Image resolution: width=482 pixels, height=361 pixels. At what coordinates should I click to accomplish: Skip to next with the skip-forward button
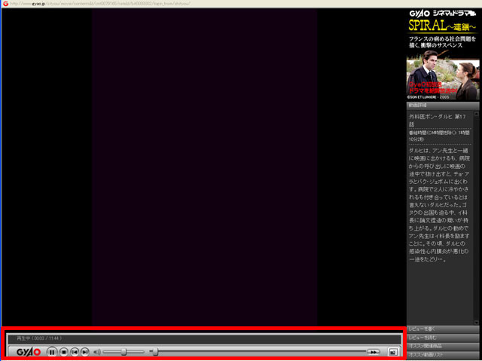[x=85, y=352]
